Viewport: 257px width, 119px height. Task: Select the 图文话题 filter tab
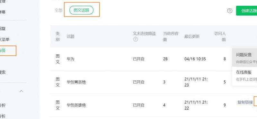tap(82, 10)
